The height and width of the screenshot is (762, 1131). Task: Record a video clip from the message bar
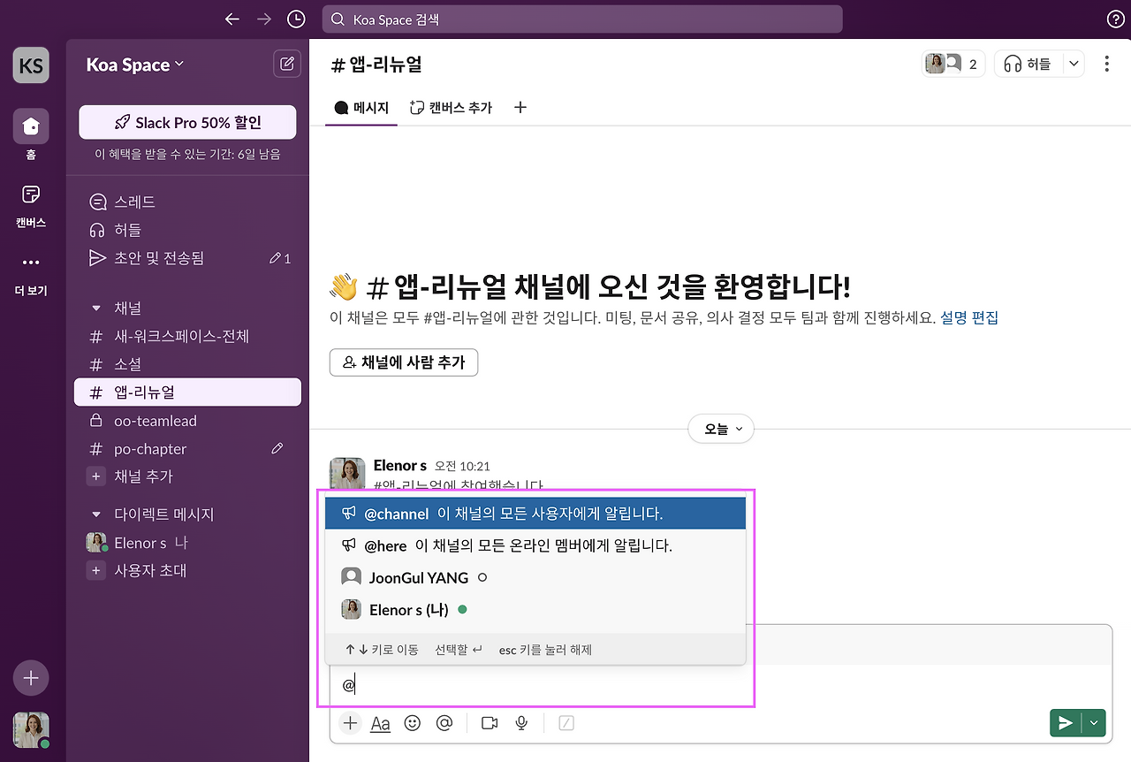[x=489, y=722]
